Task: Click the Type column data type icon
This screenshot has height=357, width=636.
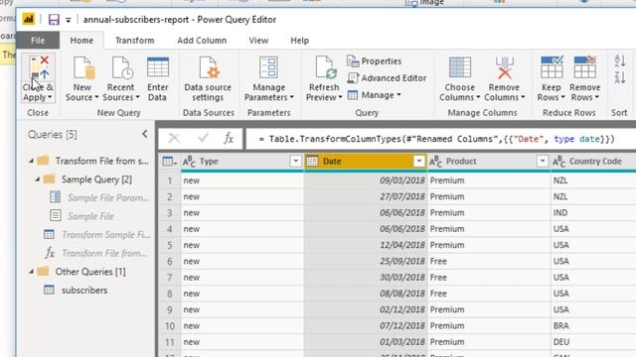Action: click(189, 162)
